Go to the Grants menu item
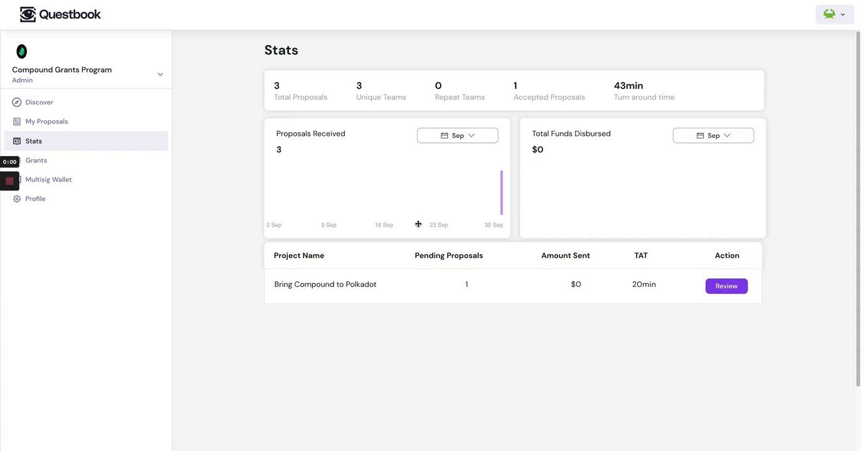The image size is (861, 451). [36, 160]
